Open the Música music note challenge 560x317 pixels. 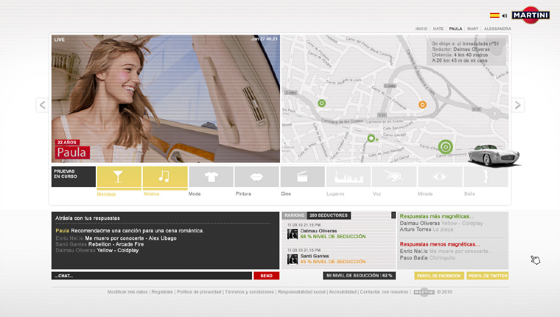pyautogui.click(x=165, y=177)
